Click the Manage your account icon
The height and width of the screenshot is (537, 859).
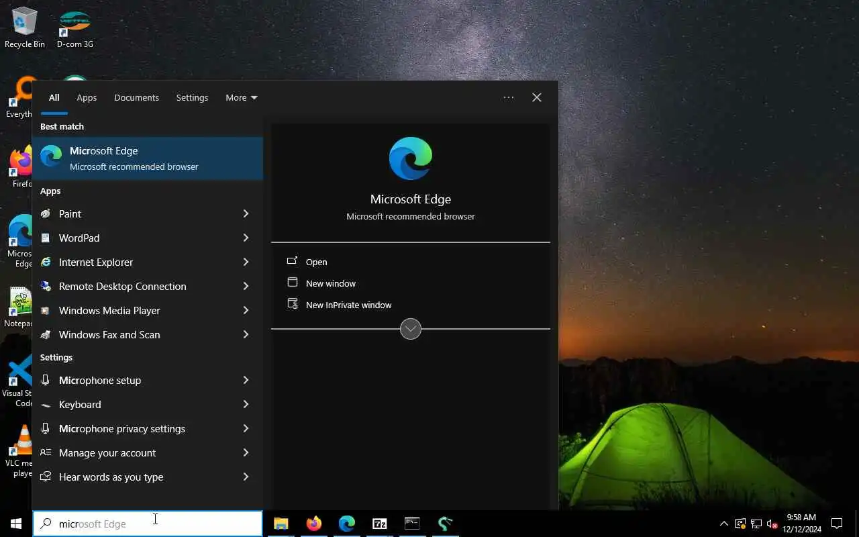coord(46,452)
